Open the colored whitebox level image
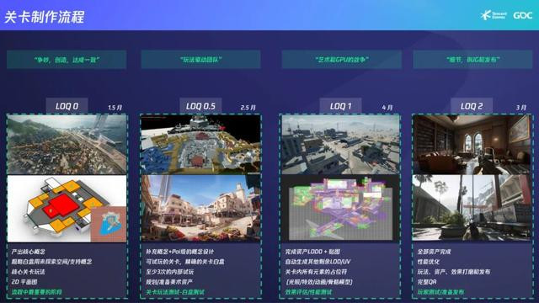Image resolution: width=539 pixels, height=303 pixels. click(x=200, y=145)
